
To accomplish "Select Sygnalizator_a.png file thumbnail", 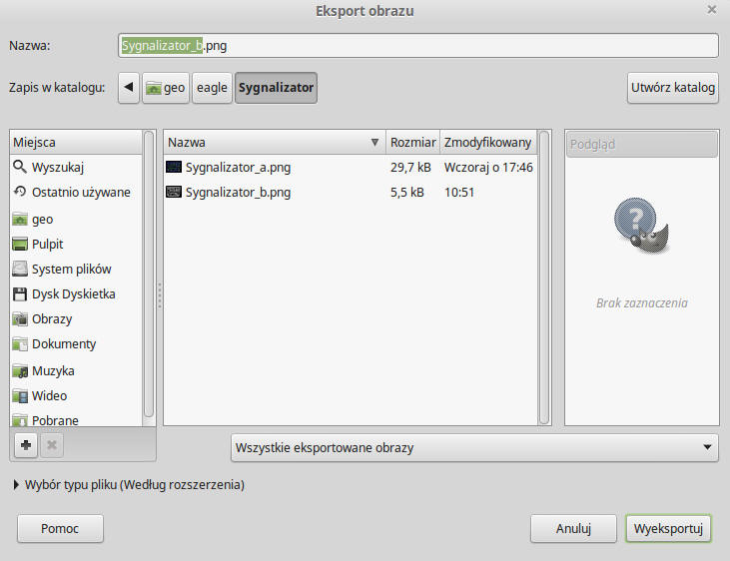I will 174,168.
